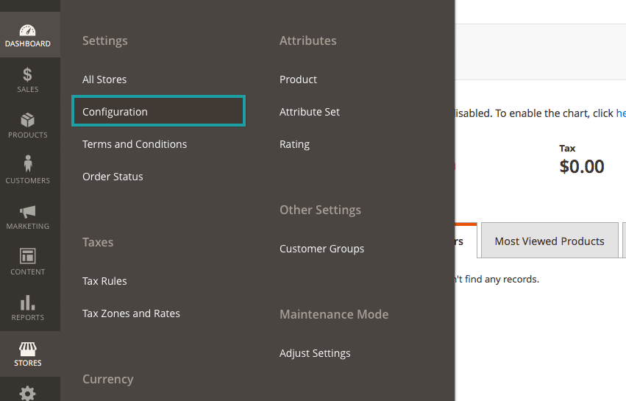Select All Stores in Settings

point(104,79)
